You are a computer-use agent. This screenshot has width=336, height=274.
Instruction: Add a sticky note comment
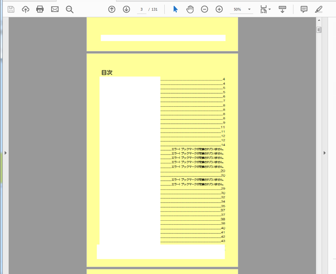pyautogui.click(x=304, y=9)
